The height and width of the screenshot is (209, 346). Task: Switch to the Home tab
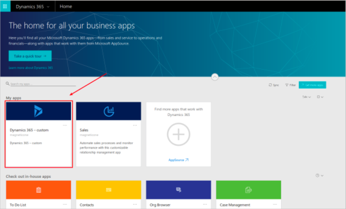(65, 6)
